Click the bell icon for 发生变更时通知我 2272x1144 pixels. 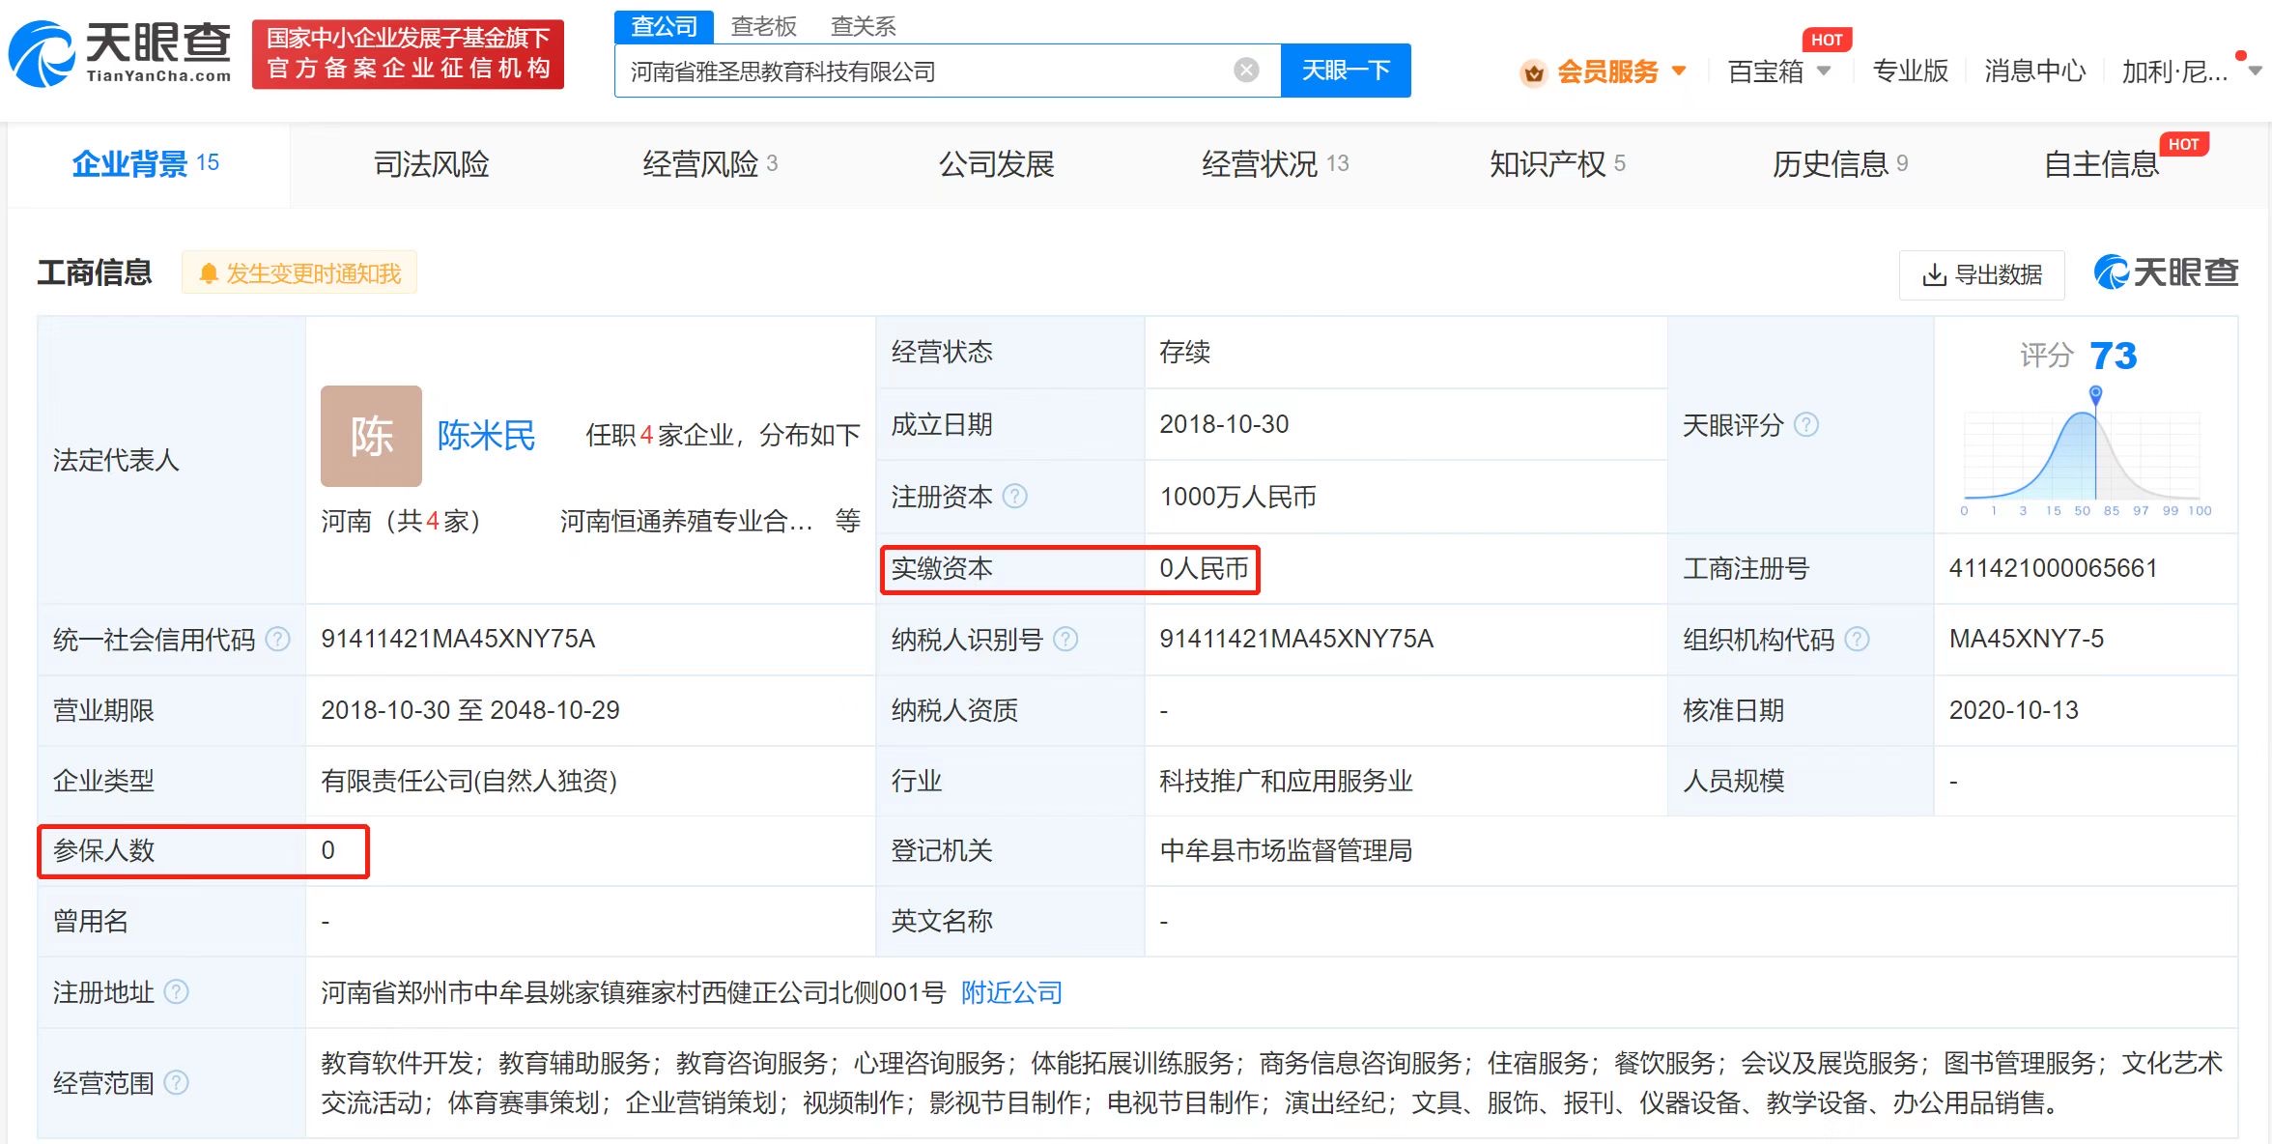pyautogui.click(x=208, y=272)
